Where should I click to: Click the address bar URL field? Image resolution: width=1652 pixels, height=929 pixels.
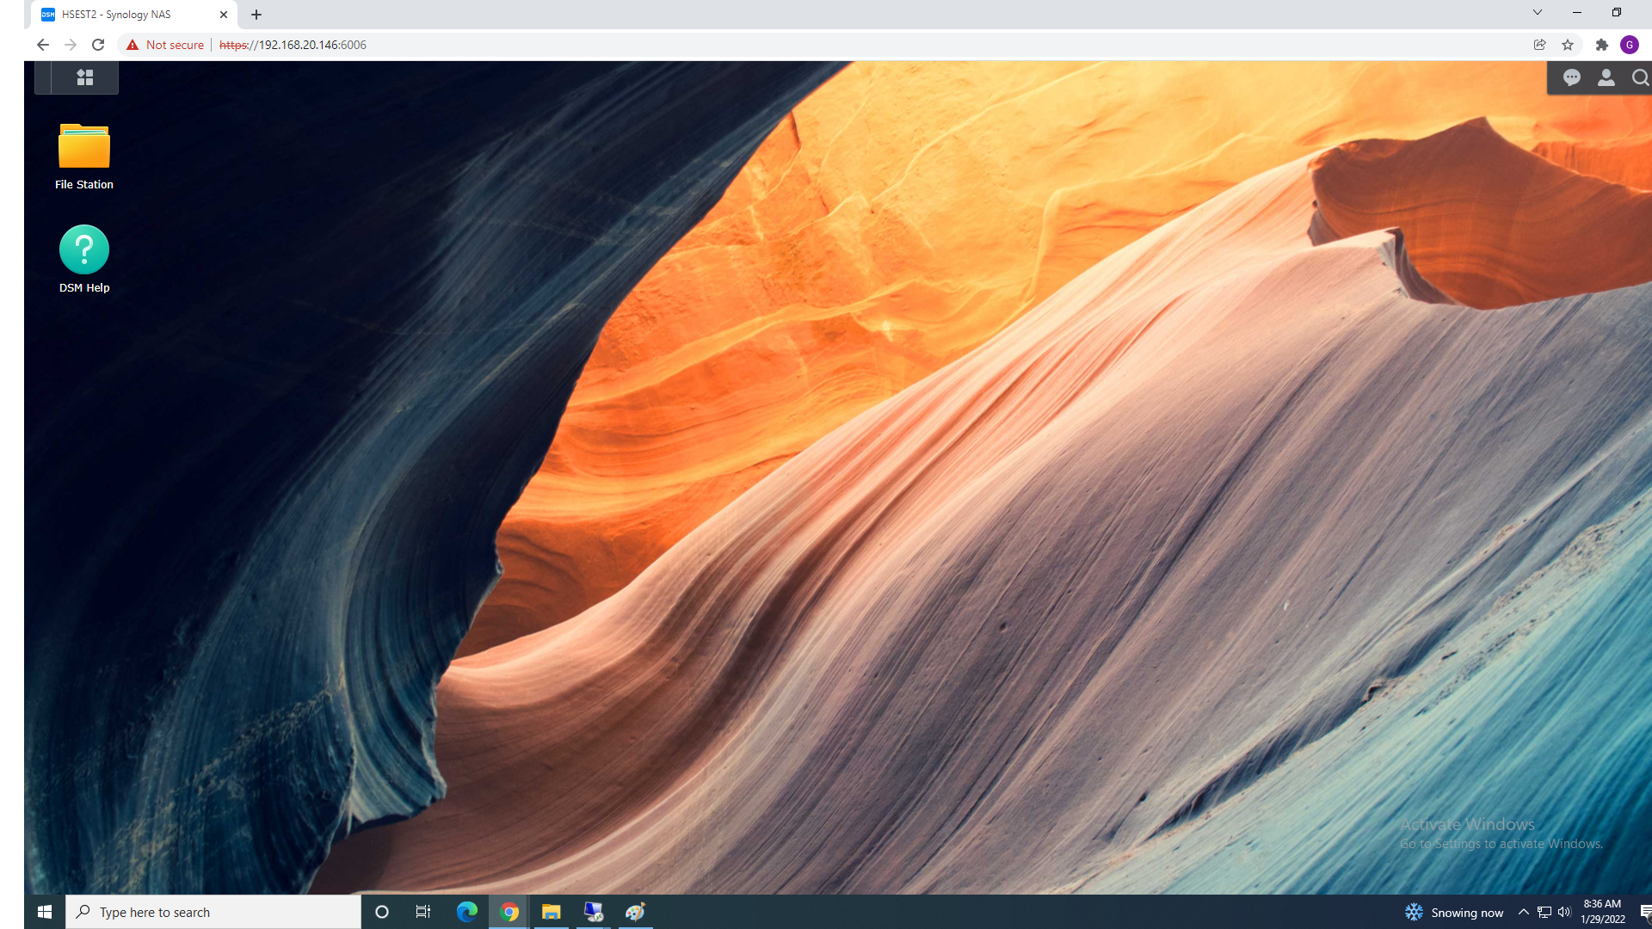pos(688,45)
